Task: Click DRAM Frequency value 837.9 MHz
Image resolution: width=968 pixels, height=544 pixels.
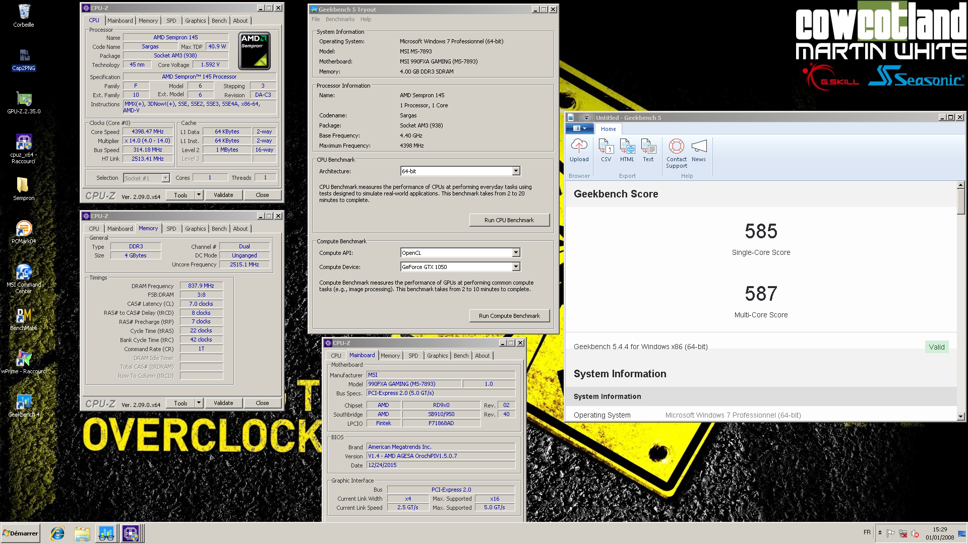Action: (x=201, y=286)
